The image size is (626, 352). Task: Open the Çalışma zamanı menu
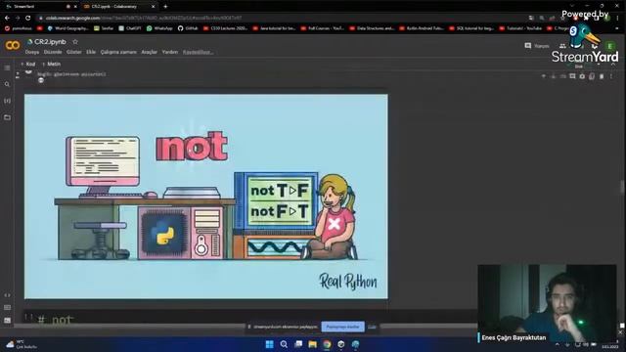(x=118, y=52)
